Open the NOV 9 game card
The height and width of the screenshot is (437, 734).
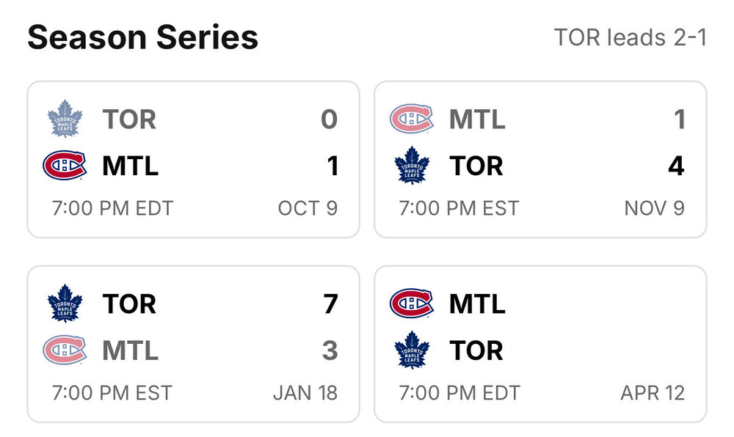[540, 159]
